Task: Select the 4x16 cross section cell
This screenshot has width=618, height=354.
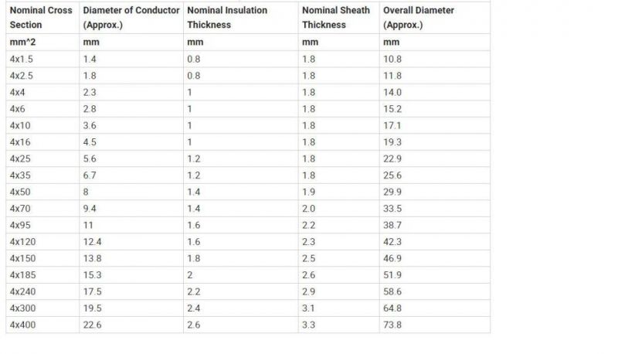Action: tap(42, 142)
